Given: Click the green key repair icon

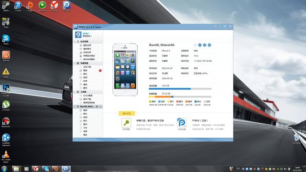Looking at the screenshot, I should tap(126, 123).
